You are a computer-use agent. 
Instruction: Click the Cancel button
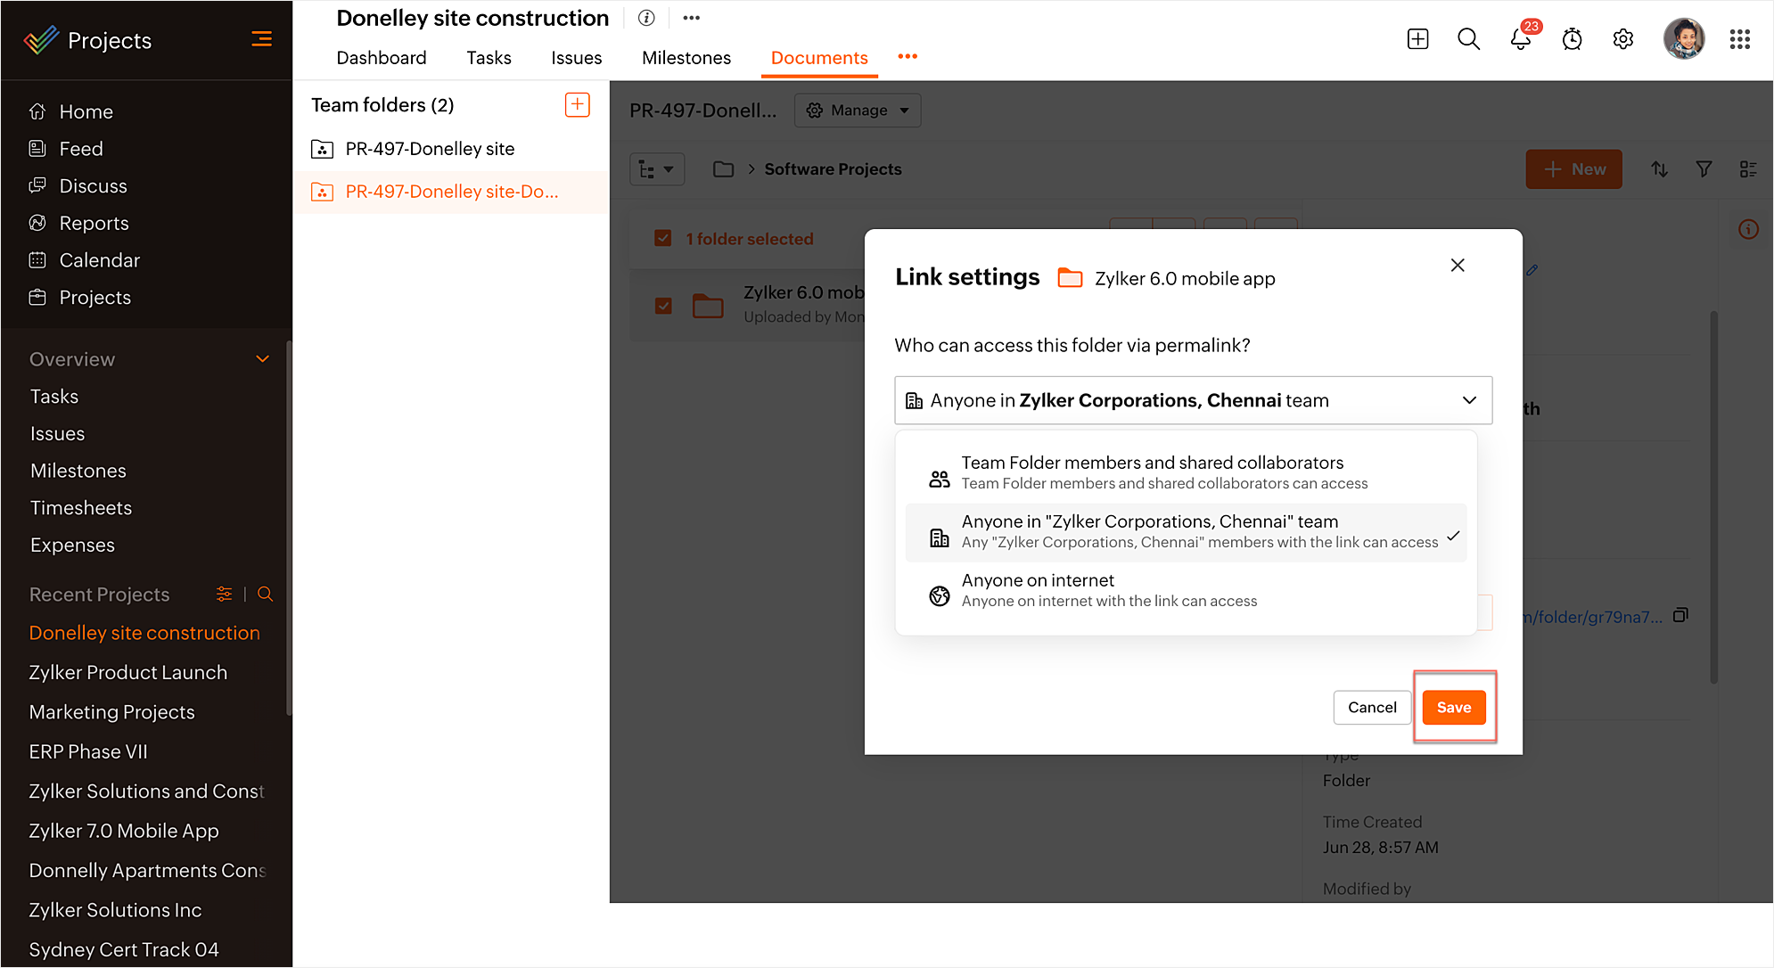[1371, 708]
